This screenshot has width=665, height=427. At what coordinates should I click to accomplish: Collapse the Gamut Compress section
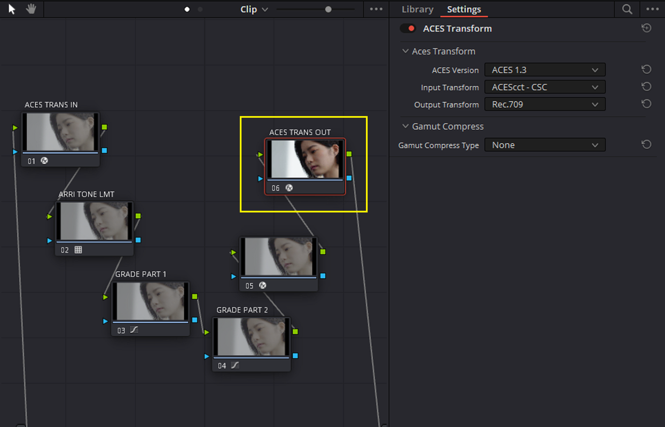tap(405, 126)
